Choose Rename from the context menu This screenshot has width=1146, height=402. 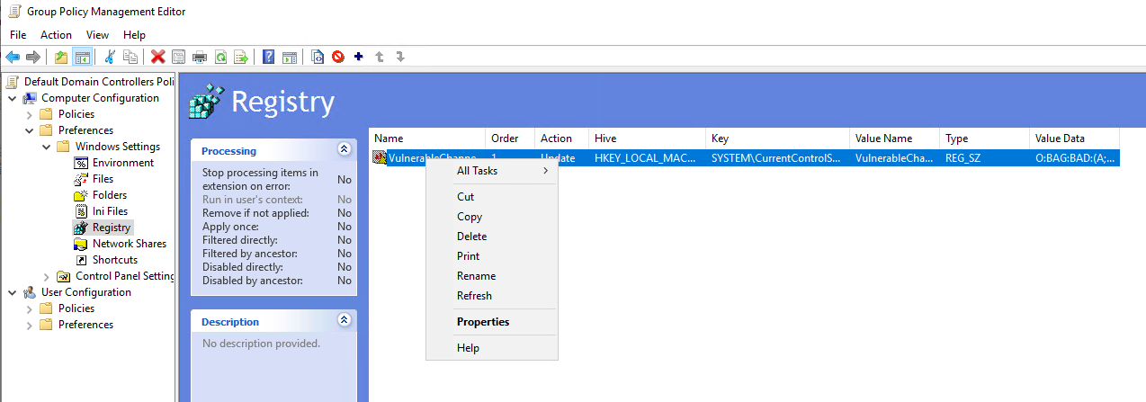click(x=492, y=276)
